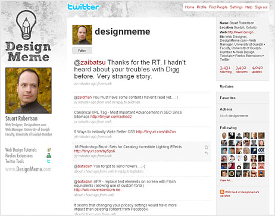Click Sign out link
The height and width of the screenshot is (216, 275).
click(x=261, y=7)
